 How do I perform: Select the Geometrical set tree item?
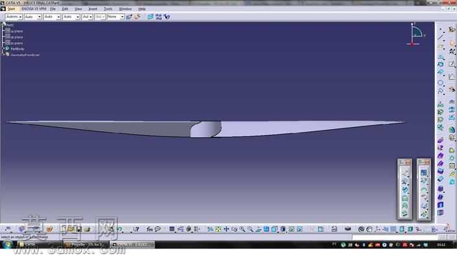pyautogui.click(x=25, y=55)
